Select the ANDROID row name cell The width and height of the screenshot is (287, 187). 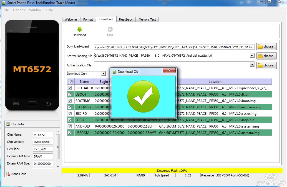(84, 126)
